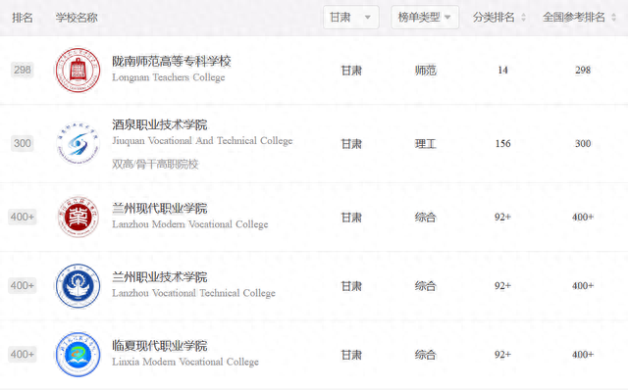Click national rank 298 in Longnan row

583,70
